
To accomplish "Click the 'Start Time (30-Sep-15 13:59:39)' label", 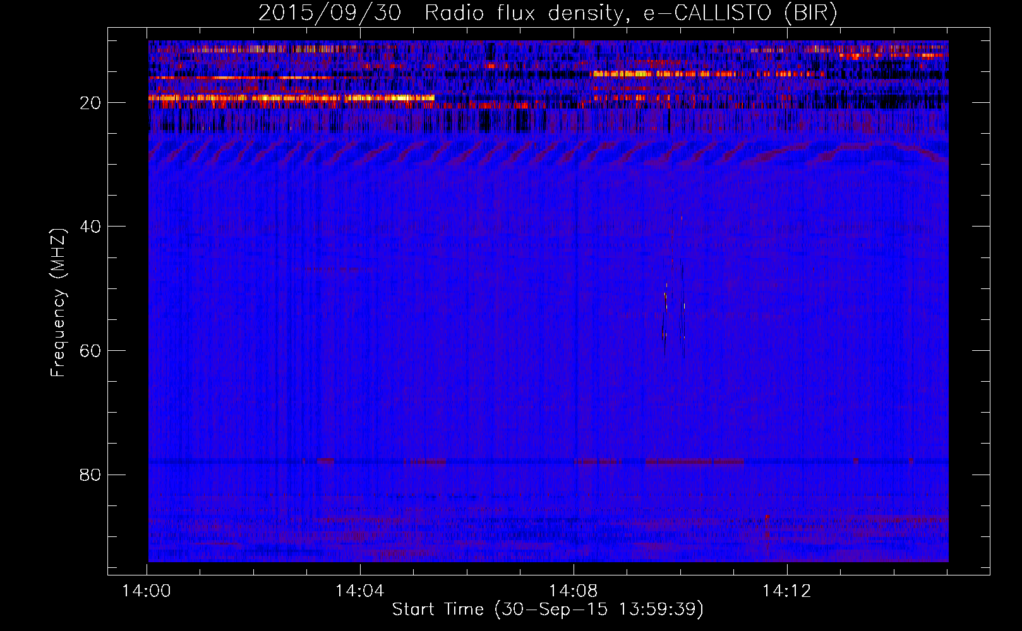I will pos(548,610).
